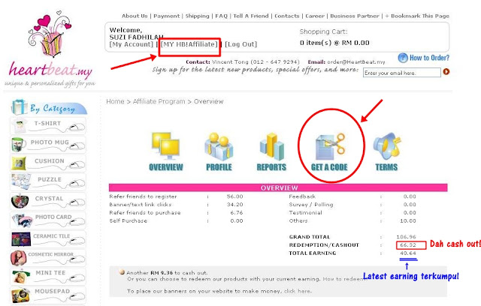
Task: Click the GRAND TOTAL value 106.96
Action: pyautogui.click(x=406, y=237)
